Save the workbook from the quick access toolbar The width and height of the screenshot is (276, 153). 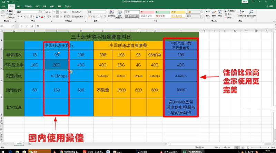click(x=3, y=2)
